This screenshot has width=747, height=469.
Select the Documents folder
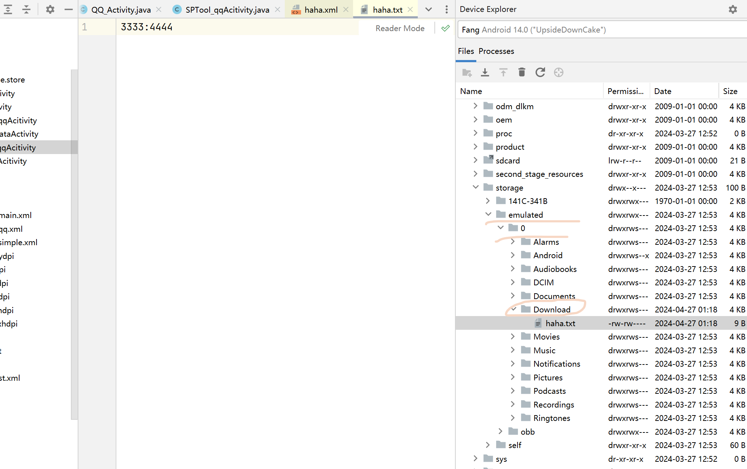[554, 296]
